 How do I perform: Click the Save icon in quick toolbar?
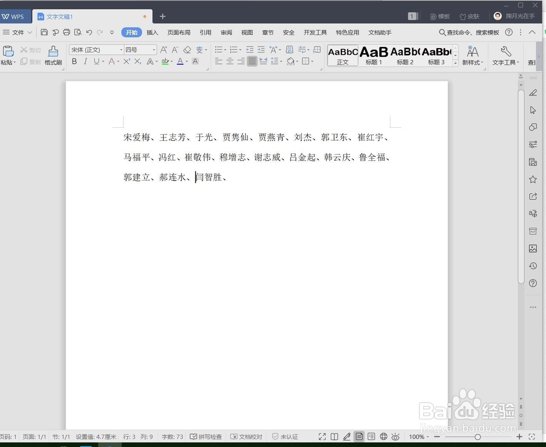coord(44,32)
